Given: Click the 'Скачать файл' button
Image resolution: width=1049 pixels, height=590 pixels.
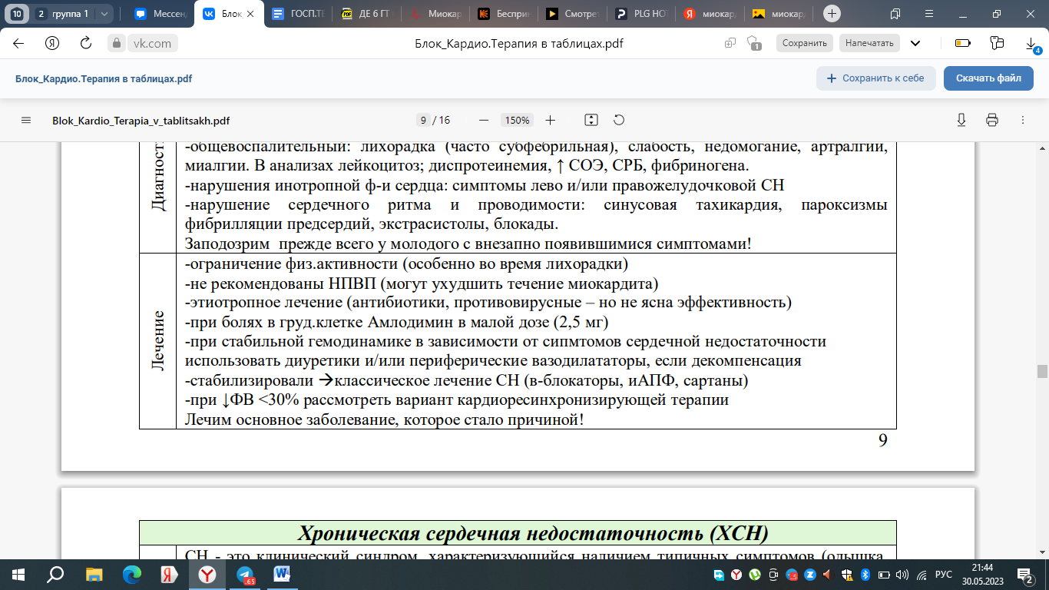Looking at the screenshot, I should [x=988, y=78].
